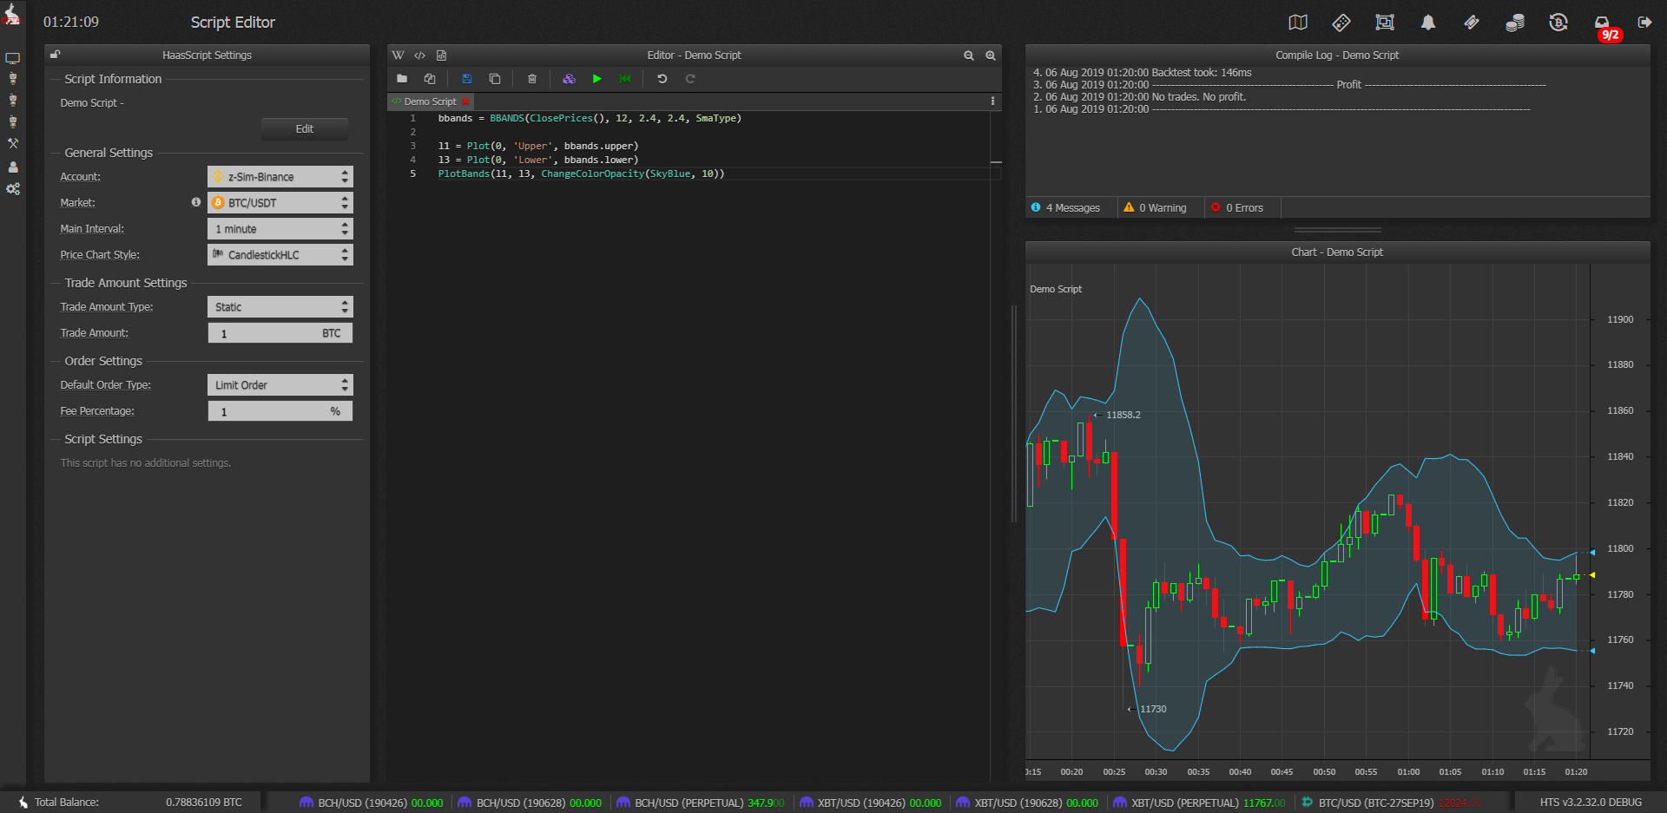Click the Trade Amount input field
This screenshot has width=1667, height=813.
point(280,333)
